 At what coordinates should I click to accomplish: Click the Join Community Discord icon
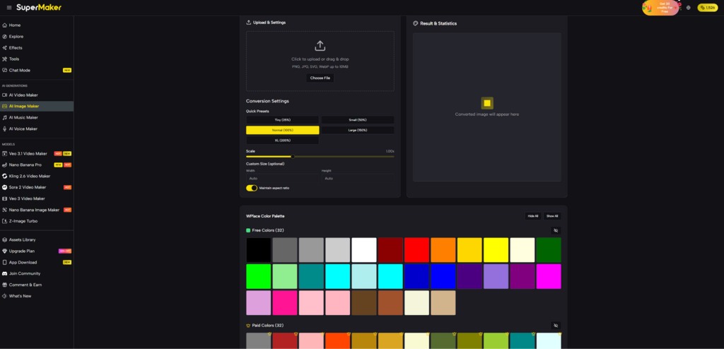[x=4, y=273]
